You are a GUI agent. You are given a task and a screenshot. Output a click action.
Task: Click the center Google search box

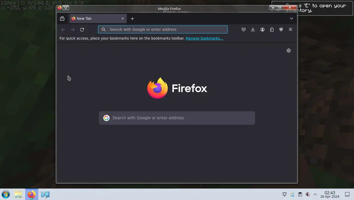click(177, 118)
